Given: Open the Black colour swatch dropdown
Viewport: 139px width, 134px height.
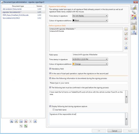Looking at the screenshot, I should (90, 21).
